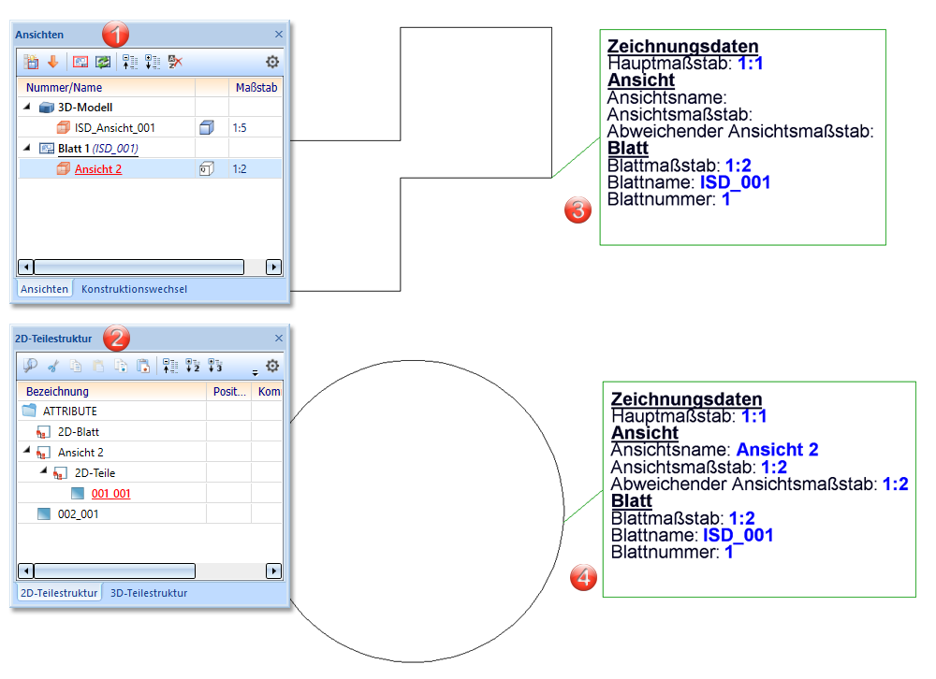Click magnifier search icon in 2D-Teilestruktur
Viewport: 936px width, 679px height.
30,365
